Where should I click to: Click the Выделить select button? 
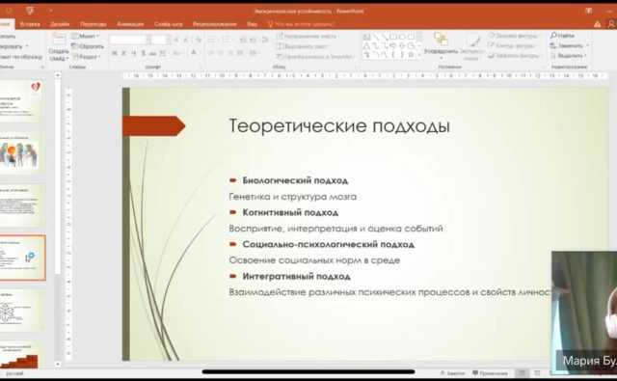coord(570,56)
